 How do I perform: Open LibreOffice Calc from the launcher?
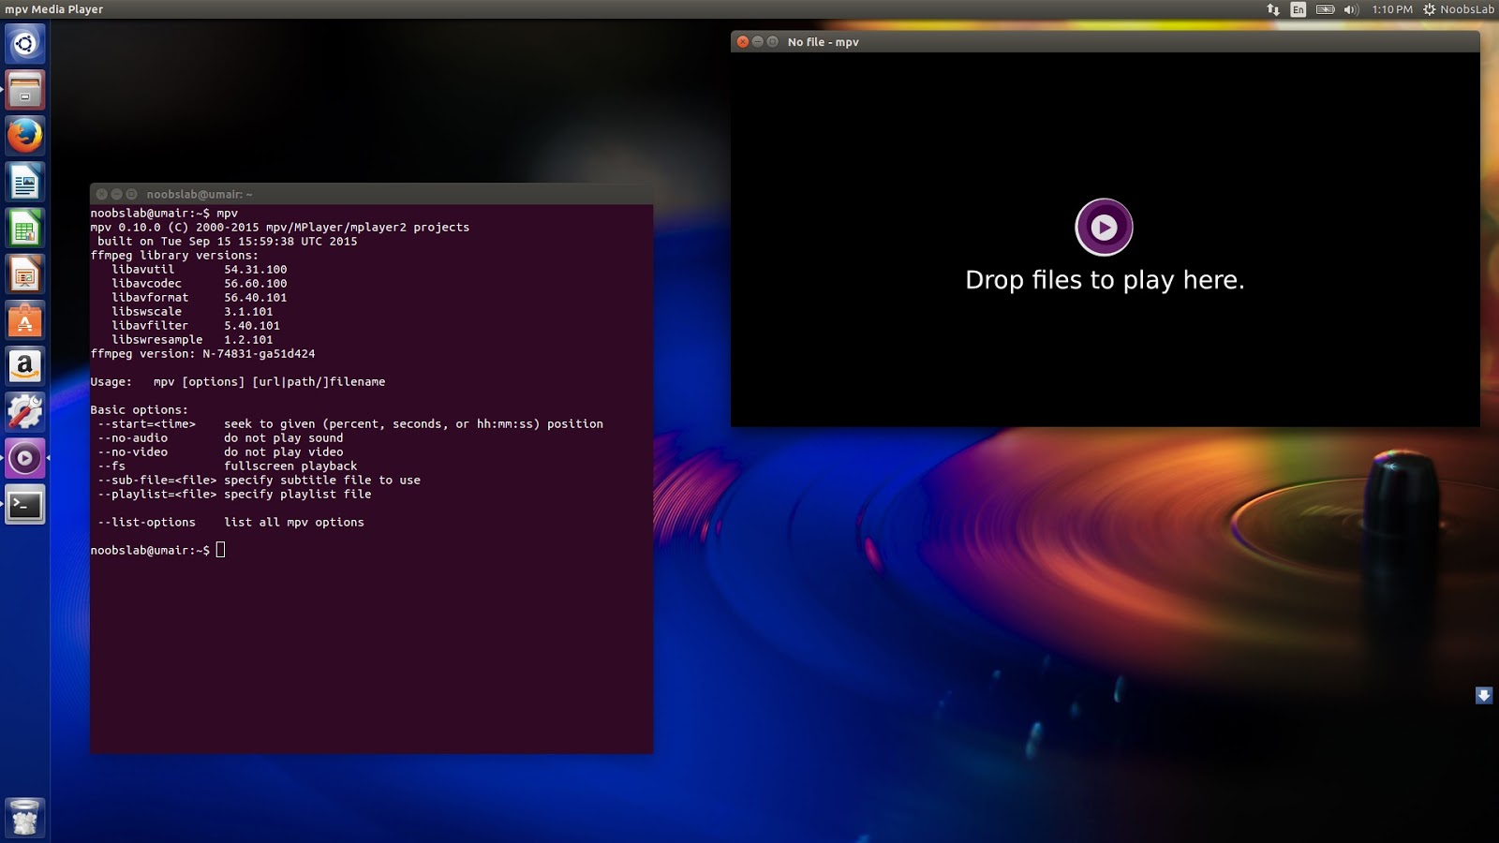[x=25, y=229]
